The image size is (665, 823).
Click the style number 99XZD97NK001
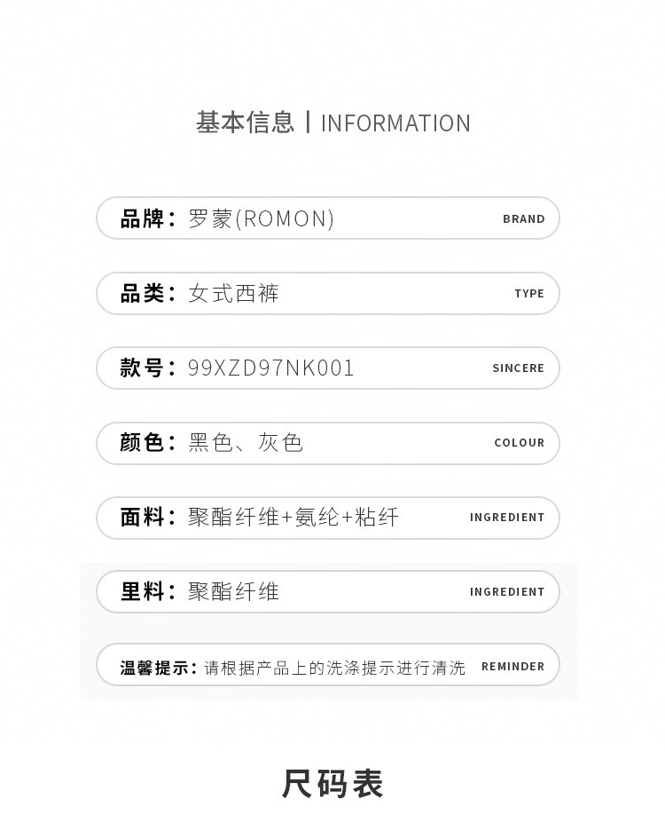(x=271, y=368)
